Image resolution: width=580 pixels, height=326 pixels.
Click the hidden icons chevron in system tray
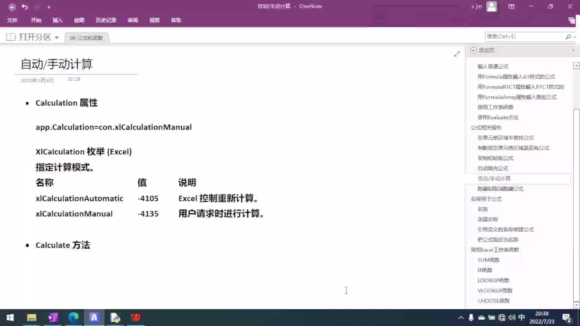(461, 317)
